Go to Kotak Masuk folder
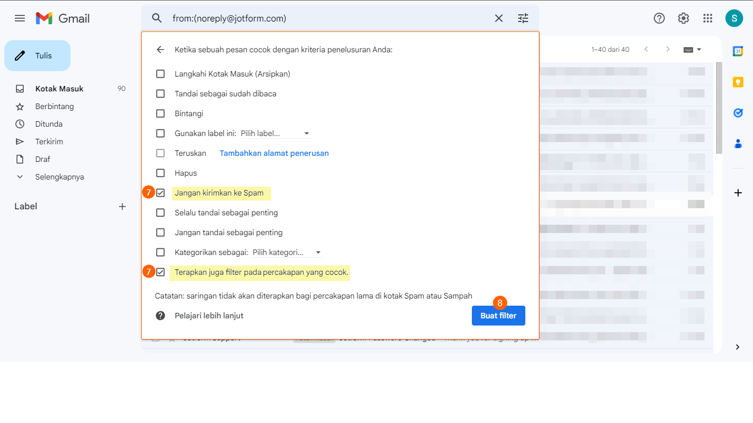Image resolution: width=753 pixels, height=423 pixels. point(60,89)
